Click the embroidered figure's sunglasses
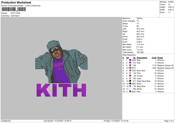175x123 pixels. (55, 50)
